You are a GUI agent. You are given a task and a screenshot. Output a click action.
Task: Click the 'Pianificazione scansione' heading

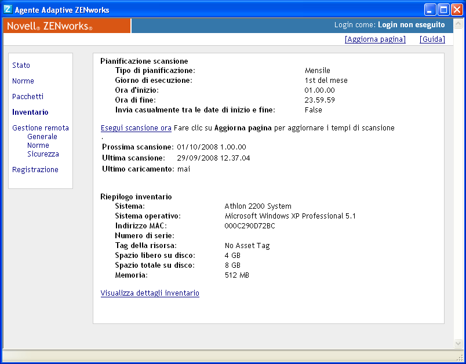coord(144,61)
